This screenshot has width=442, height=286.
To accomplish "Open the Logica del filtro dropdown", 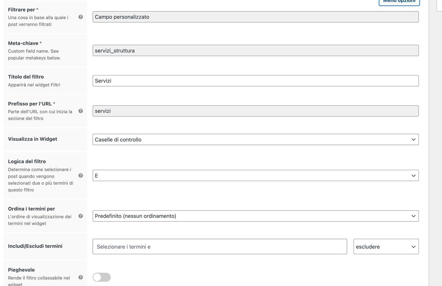I will (256, 176).
